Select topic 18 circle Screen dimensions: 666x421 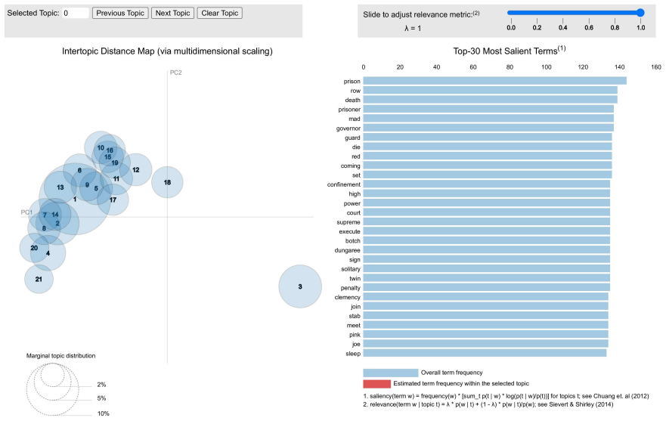[x=167, y=182]
